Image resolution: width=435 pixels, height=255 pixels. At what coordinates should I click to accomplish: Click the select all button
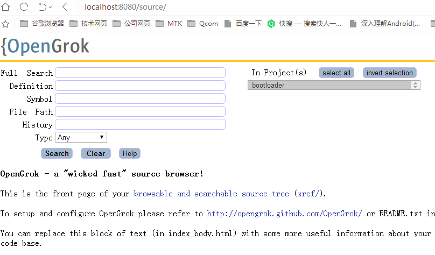click(x=336, y=73)
